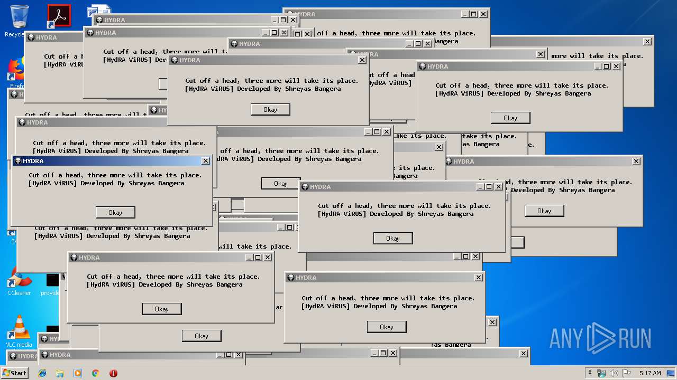Click the skull icon of the blue-titled HYDRA dialog
Screen dimensions: 677x380
(17, 161)
